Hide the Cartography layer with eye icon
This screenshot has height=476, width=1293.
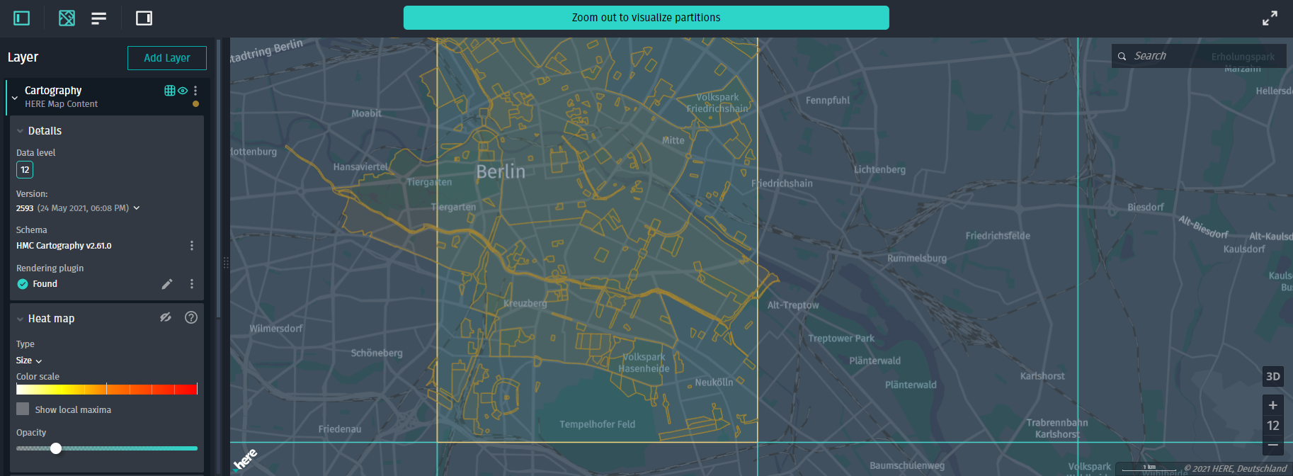click(x=183, y=91)
